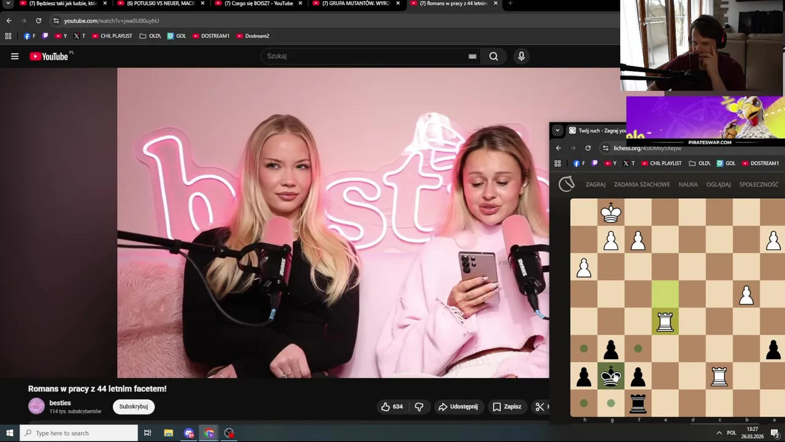Click the YouTube search magnifier button
The image size is (785, 442).
click(494, 56)
